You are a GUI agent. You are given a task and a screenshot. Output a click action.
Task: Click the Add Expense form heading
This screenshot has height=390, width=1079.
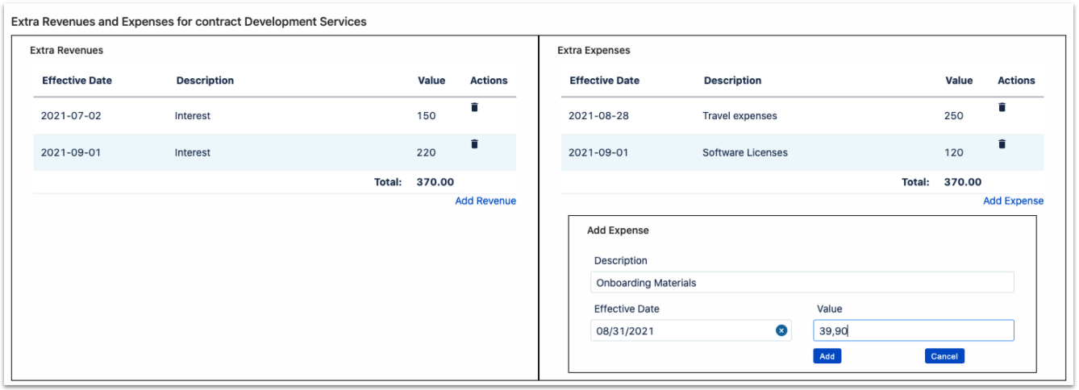[618, 230]
